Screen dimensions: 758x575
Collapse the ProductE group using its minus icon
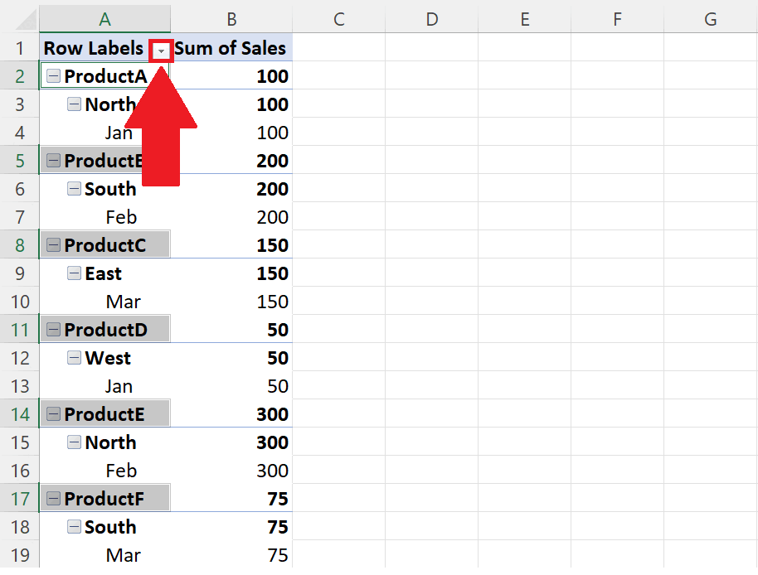point(53,413)
